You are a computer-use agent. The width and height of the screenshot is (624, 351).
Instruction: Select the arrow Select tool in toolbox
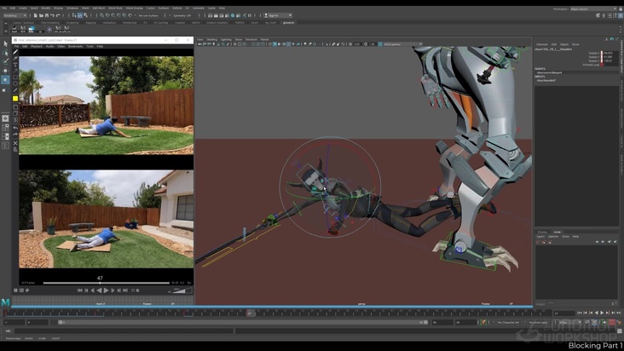5,43
